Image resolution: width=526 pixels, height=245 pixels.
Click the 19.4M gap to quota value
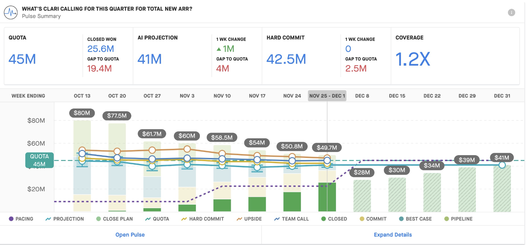pos(100,68)
